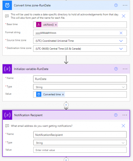Clear the Format string field
This screenshot has width=133, height=161.
pyautogui.click(x=121, y=33)
